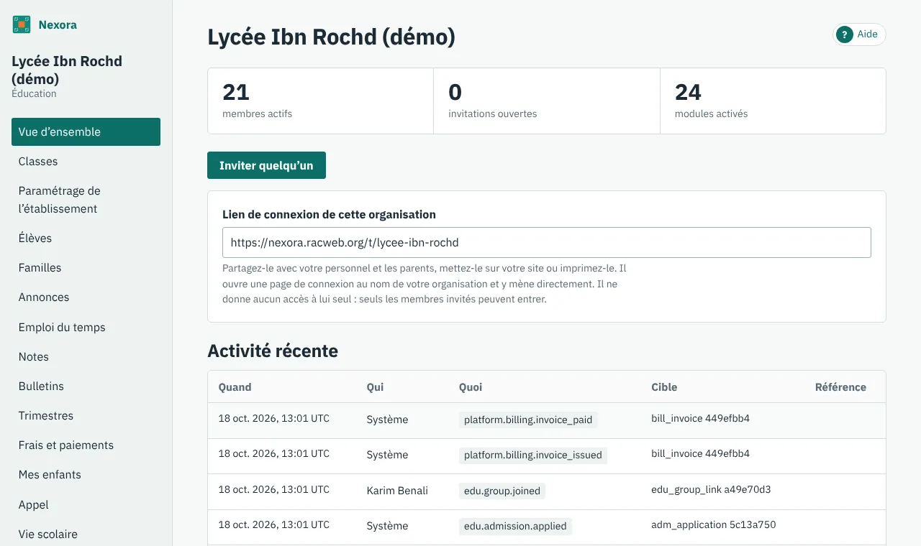Click Karim Benali in the activity table

pos(397,491)
